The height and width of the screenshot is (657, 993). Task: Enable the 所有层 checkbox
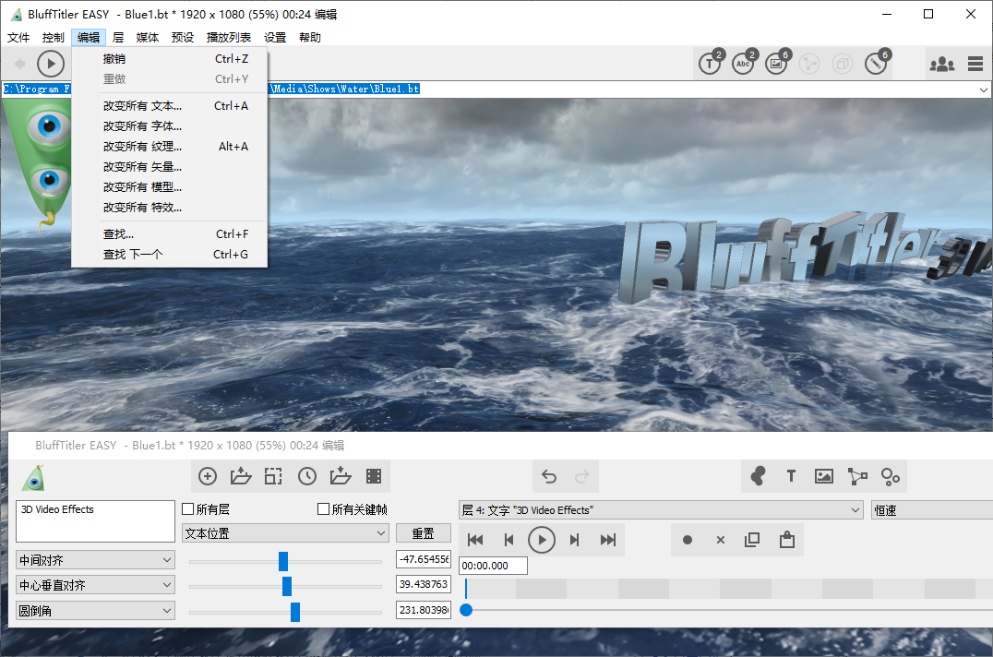[x=188, y=509]
